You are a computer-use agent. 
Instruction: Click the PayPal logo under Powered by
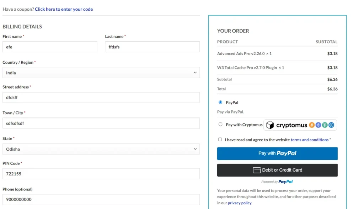coord(286,182)
